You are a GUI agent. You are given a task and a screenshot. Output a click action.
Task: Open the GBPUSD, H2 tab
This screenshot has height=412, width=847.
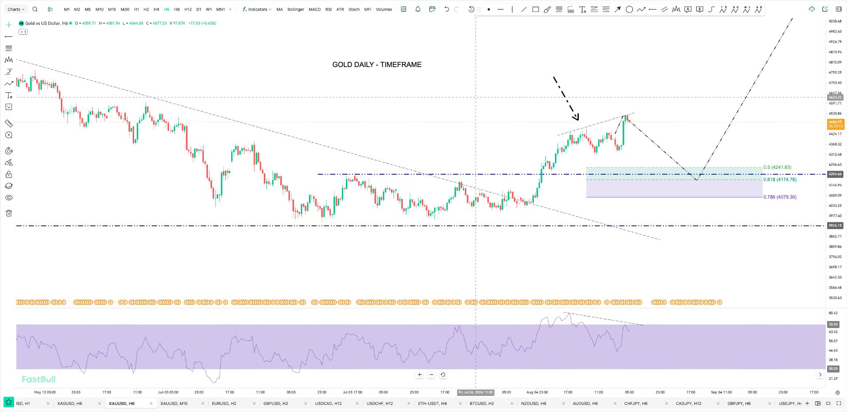pyautogui.click(x=276, y=404)
